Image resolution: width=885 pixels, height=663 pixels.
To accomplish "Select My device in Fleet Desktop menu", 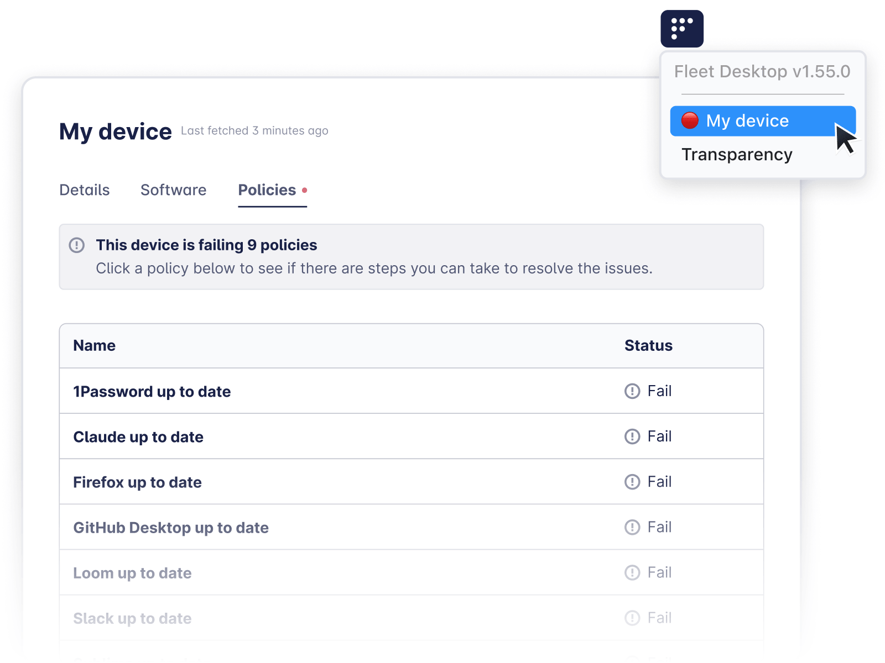I will (x=763, y=121).
